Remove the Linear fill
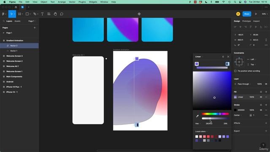This screenshot has height=152, width=270. 266,97
